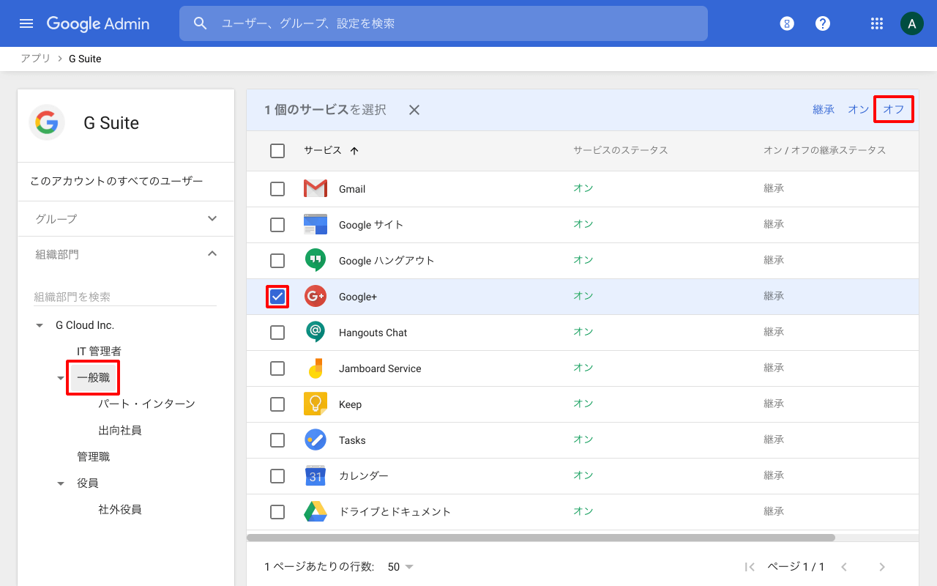Check the Hangouts Chat checkbox
The image size is (937, 586).
277,333
